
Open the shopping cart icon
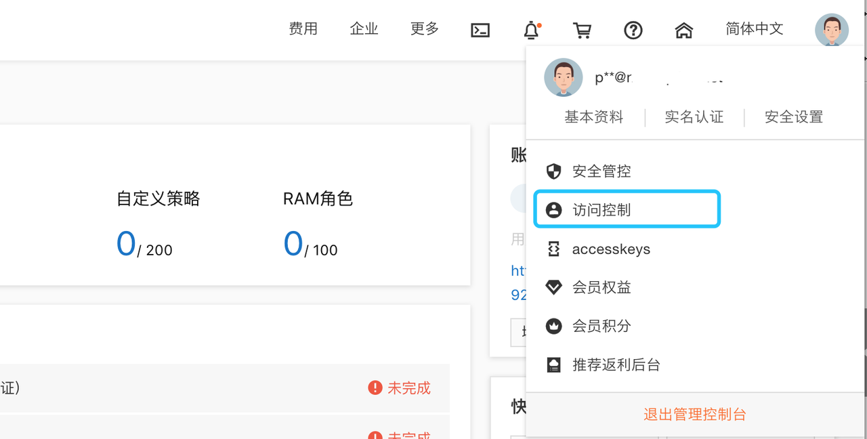pos(582,30)
